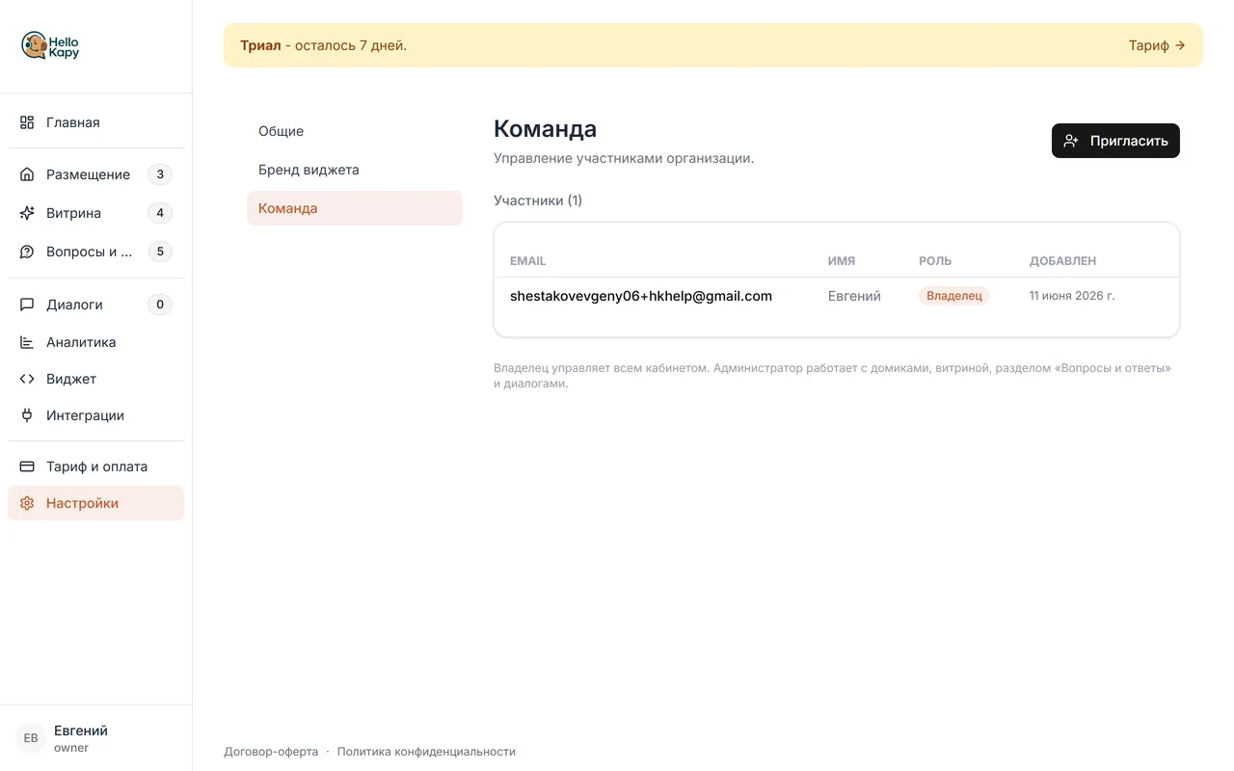This screenshot has width=1234, height=771.
Task: Open Интеграции in the sidebar
Action: [x=95, y=415]
